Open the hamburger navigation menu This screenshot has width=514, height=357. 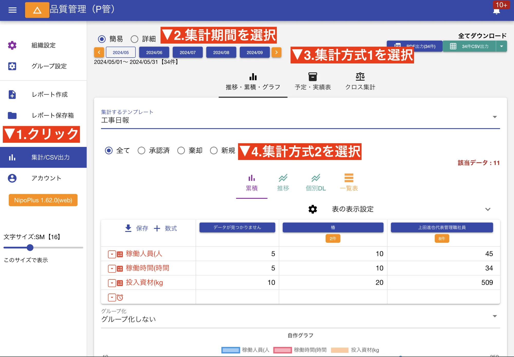[12, 10]
